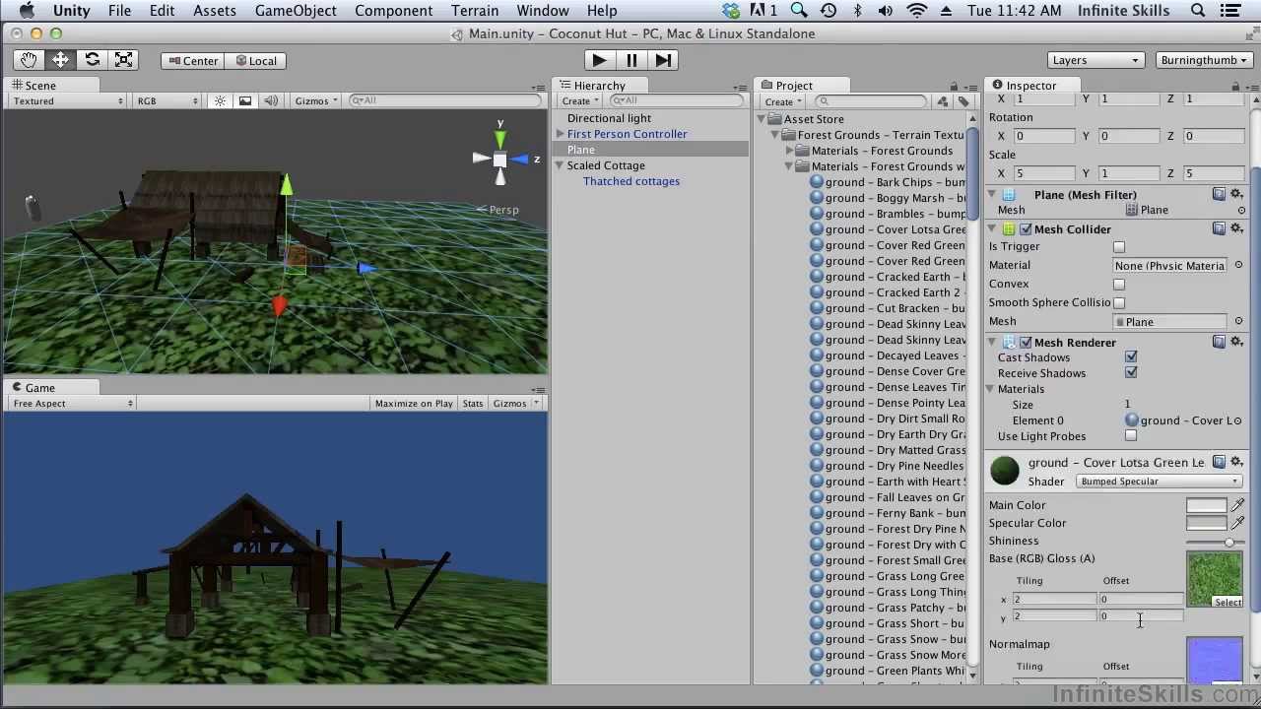1261x709 pixels.
Task: Click the Wi-Fi status icon
Action: coord(916,11)
